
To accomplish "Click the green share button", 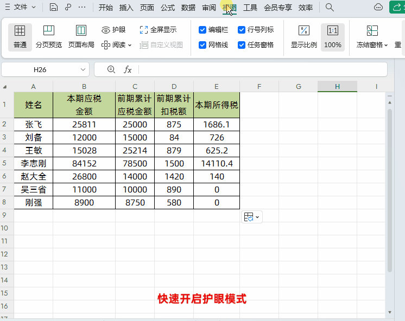I will pyautogui.click(x=397, y=7).
